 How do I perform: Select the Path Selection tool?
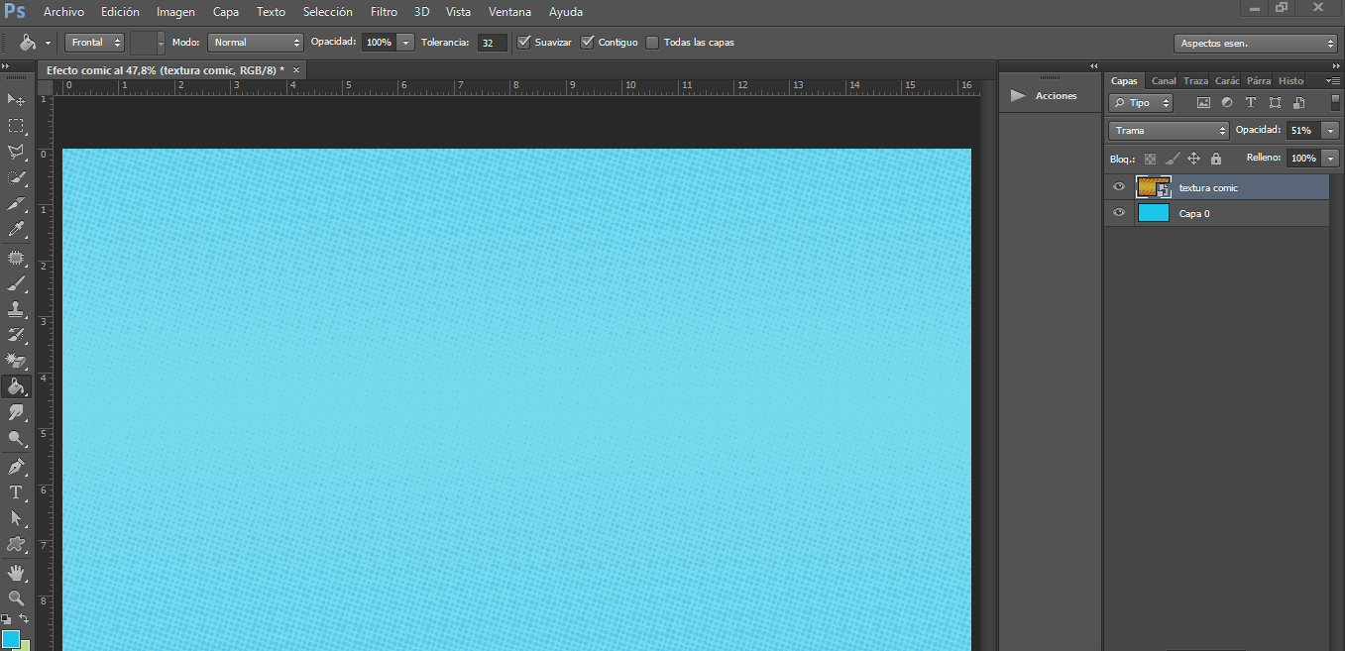(16, 518)
